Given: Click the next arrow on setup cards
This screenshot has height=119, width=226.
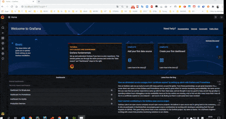Looking at the screenshot, I should pos(220,57).
